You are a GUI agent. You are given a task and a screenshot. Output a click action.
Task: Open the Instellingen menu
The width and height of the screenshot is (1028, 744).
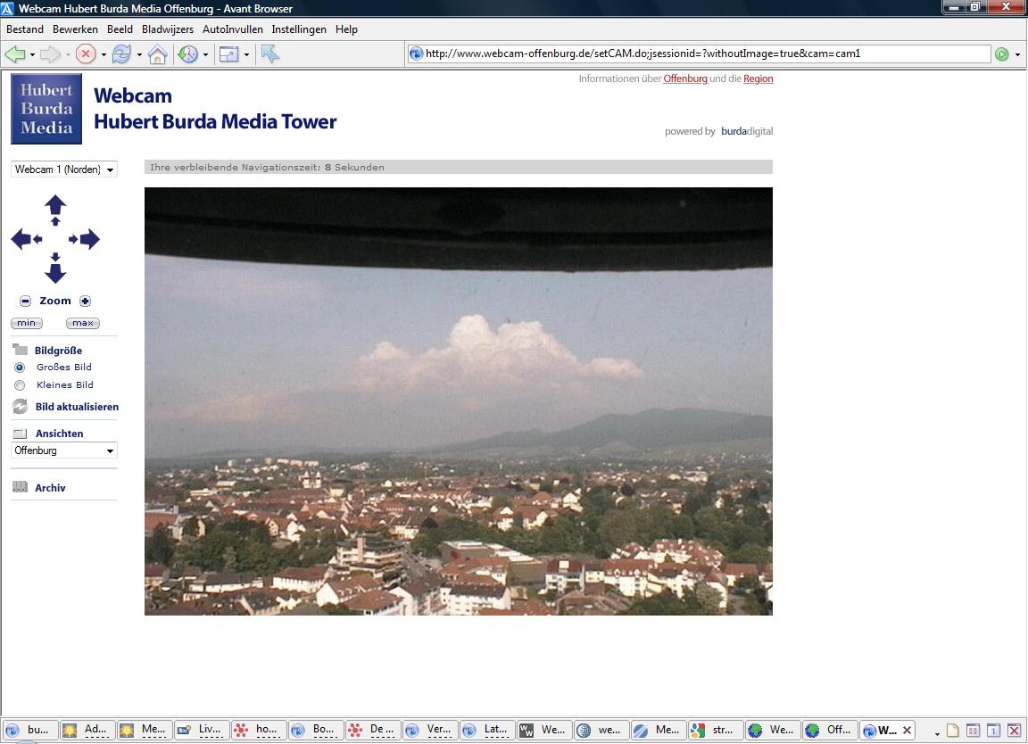[x=299, y=29]
